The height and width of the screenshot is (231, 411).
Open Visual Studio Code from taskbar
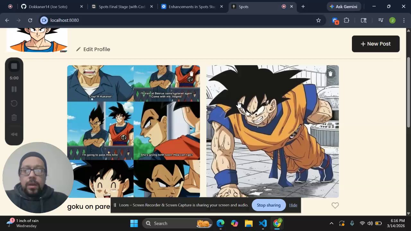263,223
